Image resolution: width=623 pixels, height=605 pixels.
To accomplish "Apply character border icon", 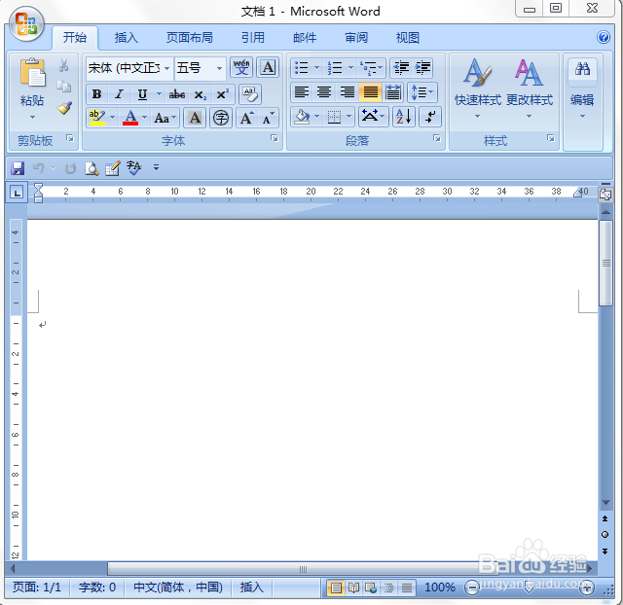I will click(269, 67).
